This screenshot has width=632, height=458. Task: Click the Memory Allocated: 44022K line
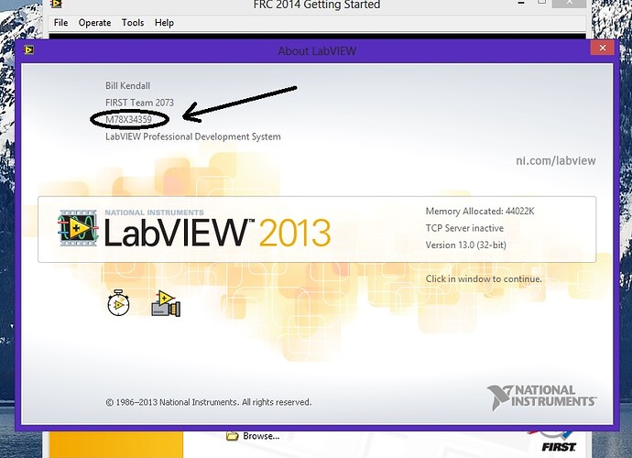(480, 212)
